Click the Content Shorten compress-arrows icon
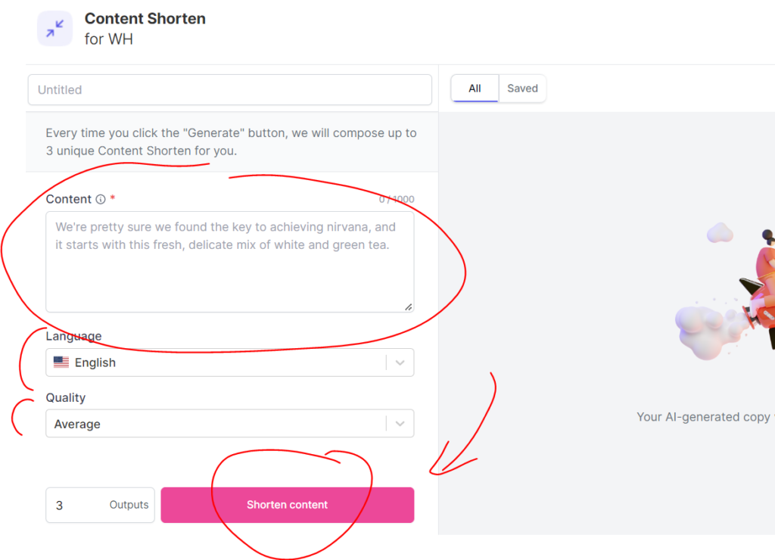This screenshot has height=560, width=775. [x=54, y=29]
